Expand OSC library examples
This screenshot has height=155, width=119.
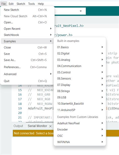(x=80, y=136)
